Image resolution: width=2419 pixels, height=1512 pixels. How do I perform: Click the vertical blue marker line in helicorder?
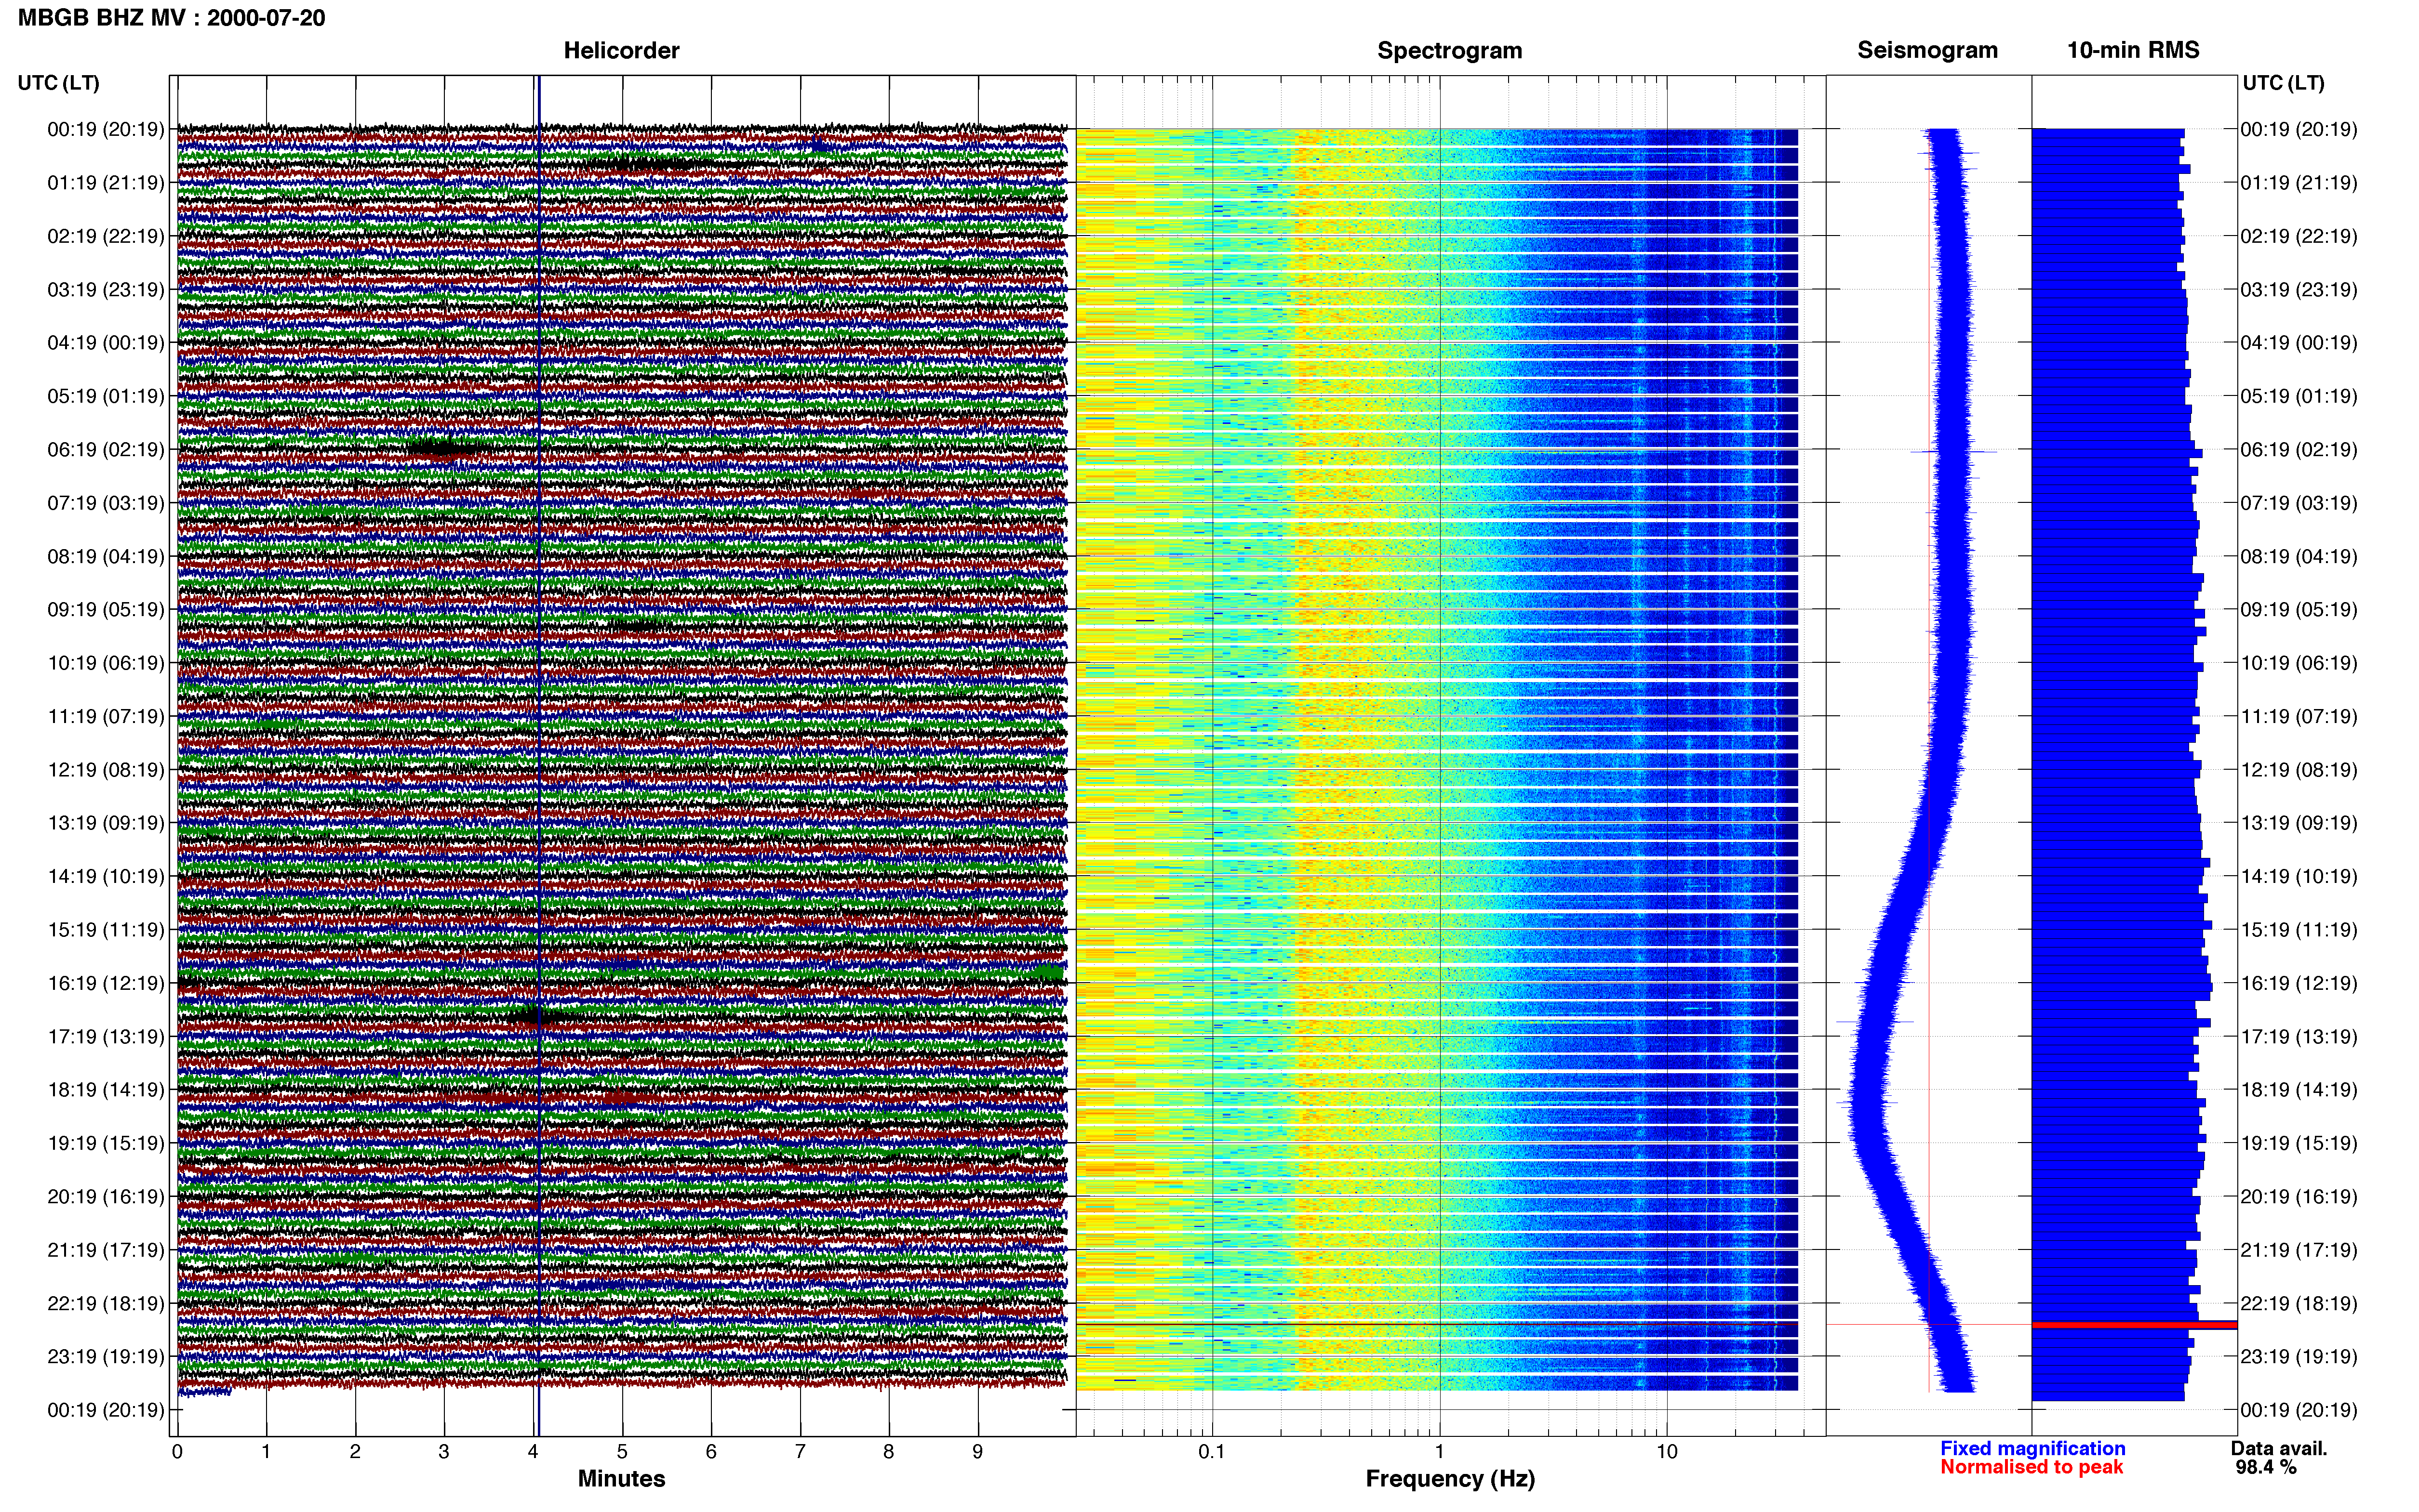click(x=538, y=756)
